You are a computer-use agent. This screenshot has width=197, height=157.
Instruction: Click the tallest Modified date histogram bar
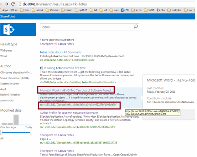[16, 120]
